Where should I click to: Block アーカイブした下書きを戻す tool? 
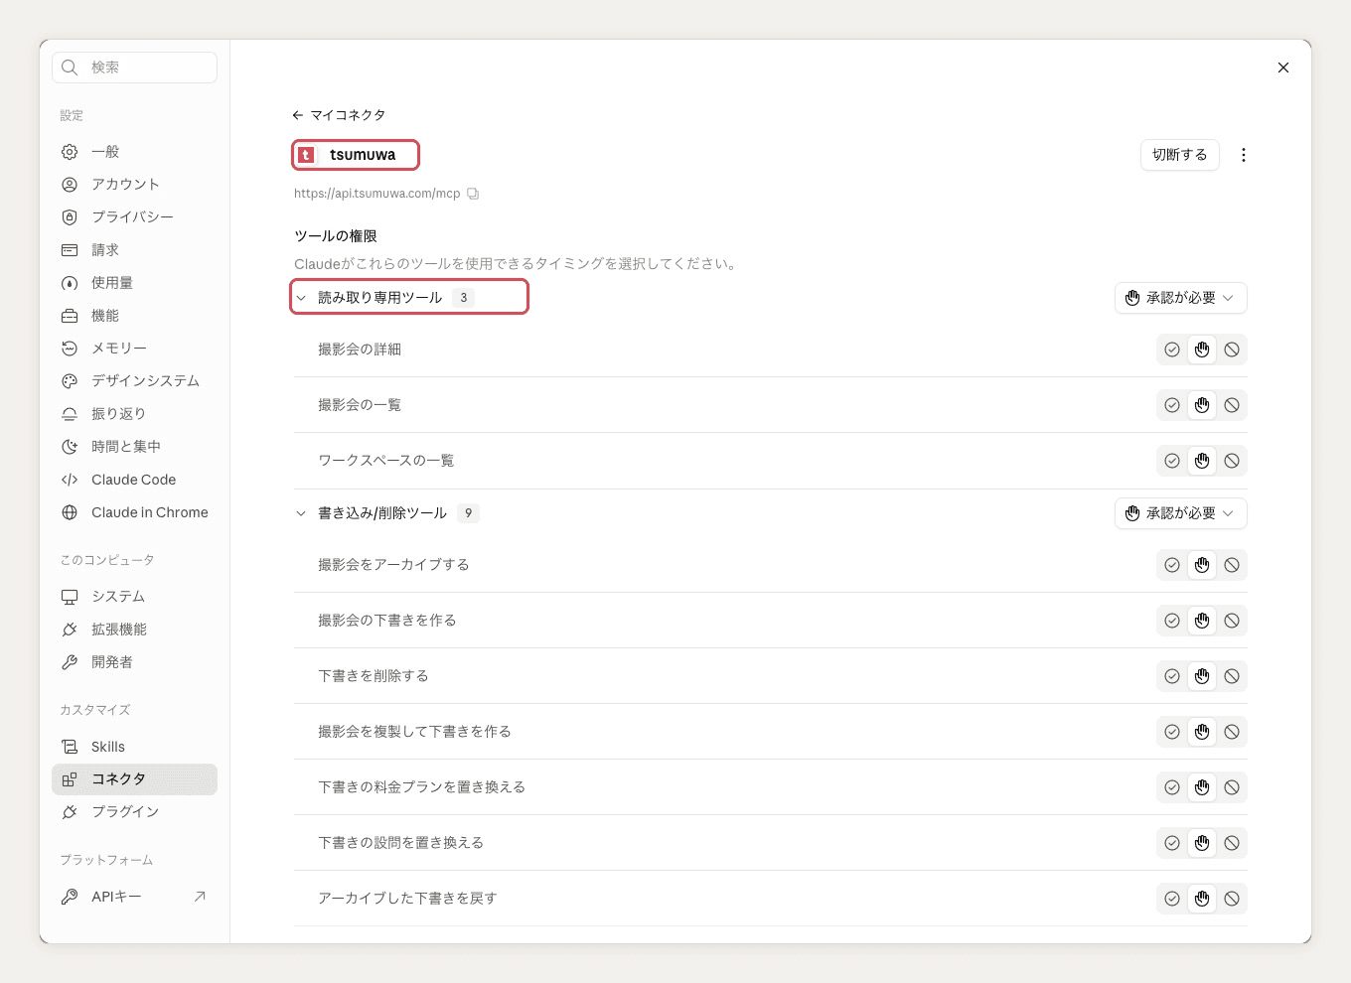[x=1232, y=899]
